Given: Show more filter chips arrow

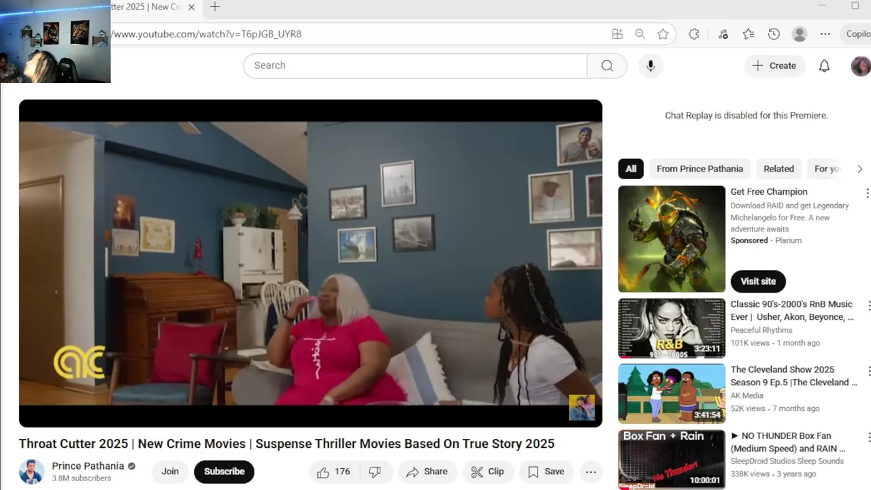Looking at the screenshot, I should [859, 169].
